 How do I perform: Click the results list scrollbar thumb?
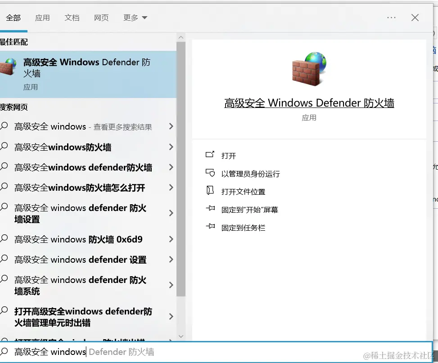(x=181, y=169)
